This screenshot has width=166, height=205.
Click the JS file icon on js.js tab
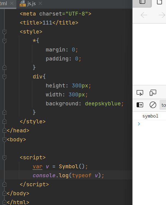pyautogui.click(x=23, y=4)
